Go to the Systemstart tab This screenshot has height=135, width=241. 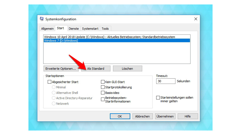tap(90, 29)
